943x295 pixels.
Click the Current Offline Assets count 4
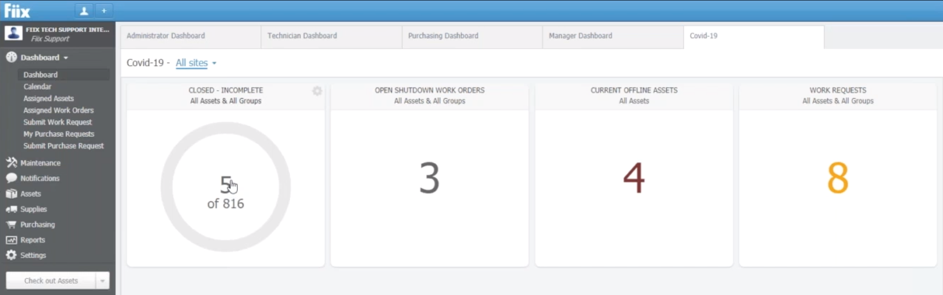634,178
